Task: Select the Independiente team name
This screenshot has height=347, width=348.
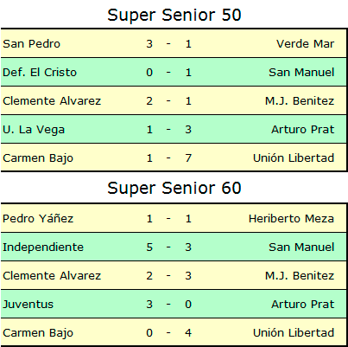Action: point(43,247)
